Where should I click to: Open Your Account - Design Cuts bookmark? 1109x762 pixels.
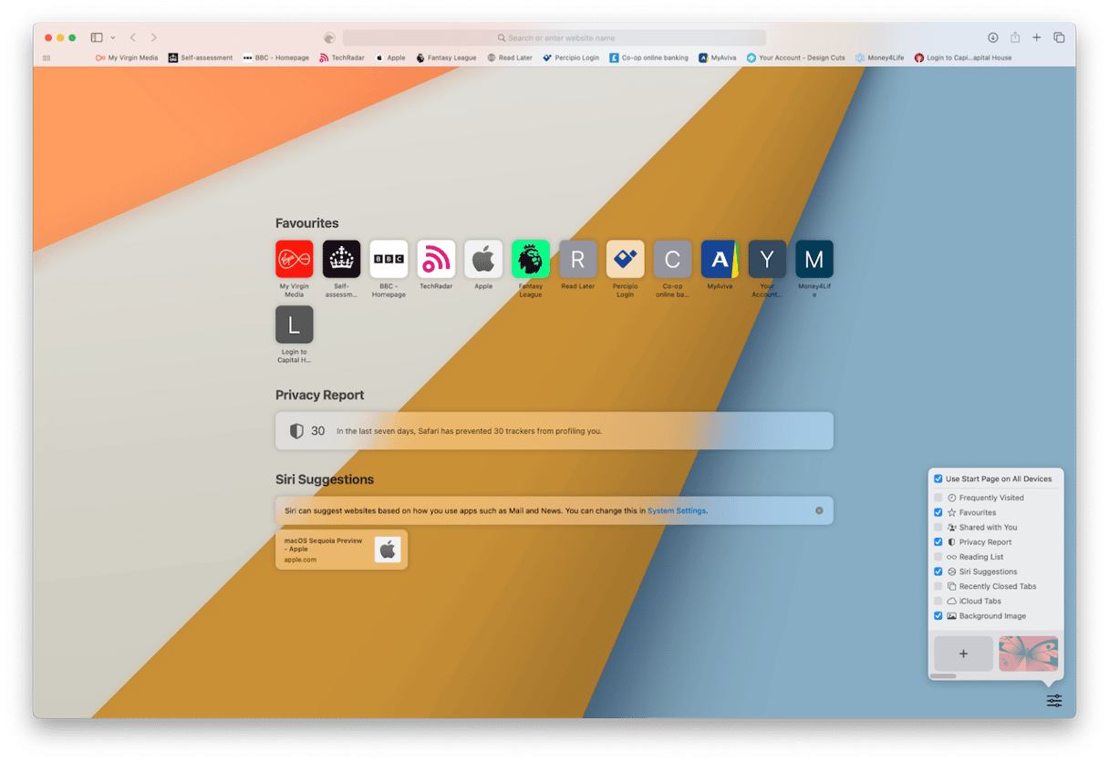(795, 57)
